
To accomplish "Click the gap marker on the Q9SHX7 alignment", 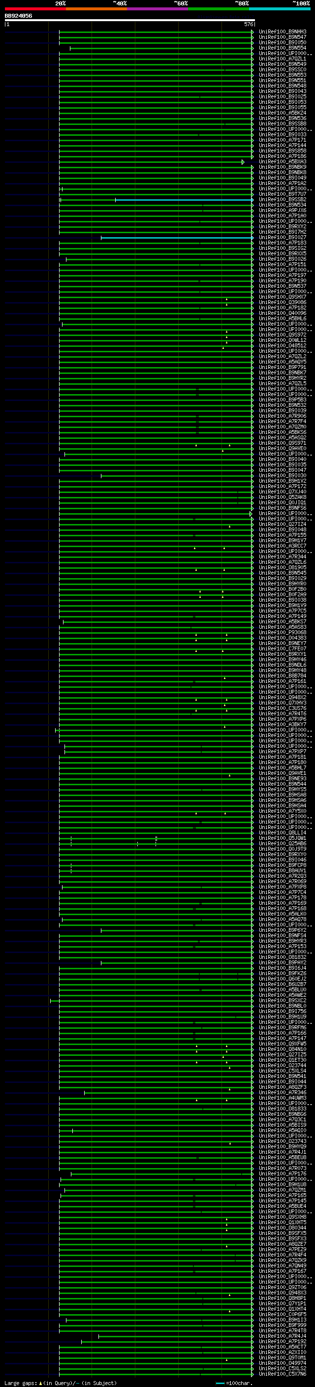I will pyautogui.click(x=227, y=299).
